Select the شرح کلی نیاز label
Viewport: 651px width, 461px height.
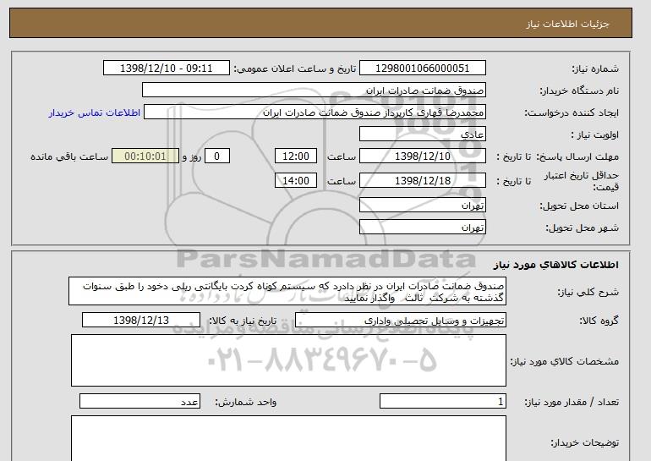(588, 292)
